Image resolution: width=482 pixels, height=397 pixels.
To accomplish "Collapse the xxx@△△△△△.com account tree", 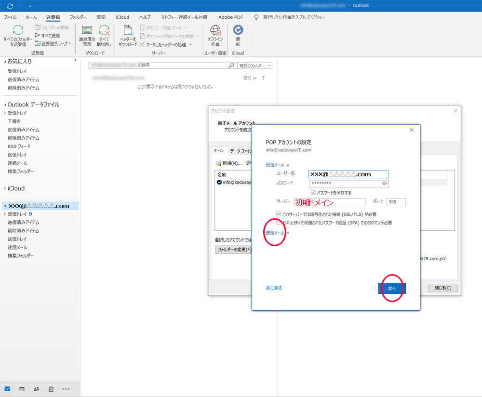I will [x=5, y=206].
